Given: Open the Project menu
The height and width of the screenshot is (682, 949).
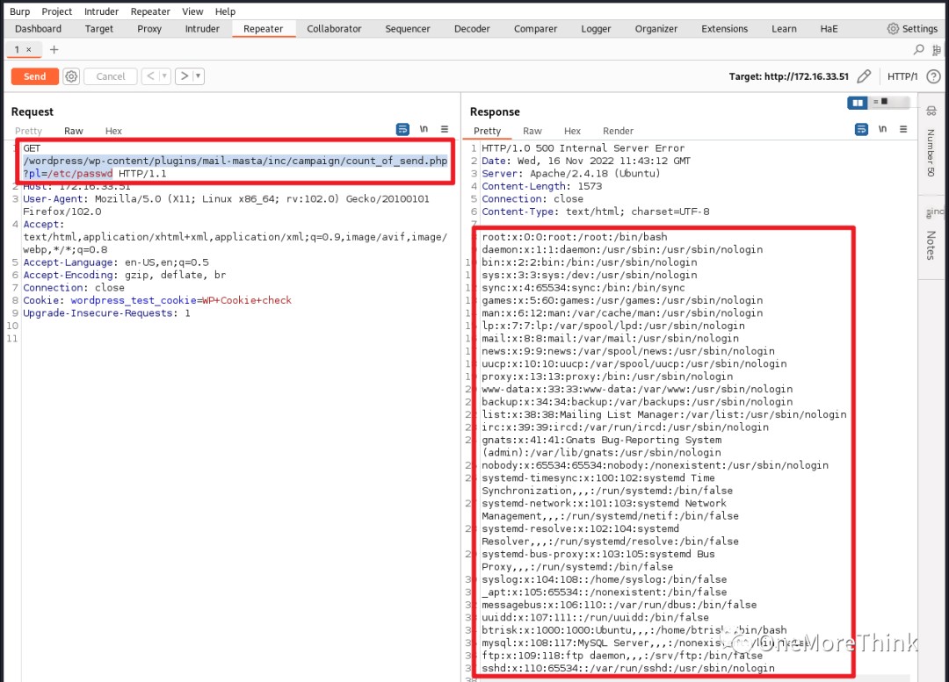Looking at the screenshot, I should tap(57, 11).
